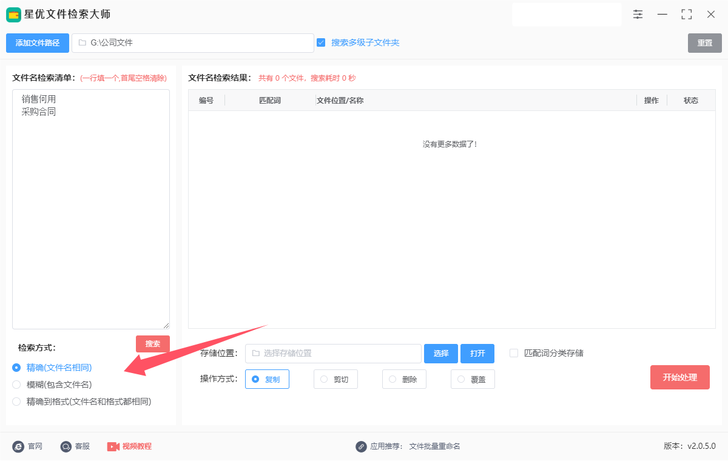
Task: Click the 客服 text link
Action: tap(83, 446)
